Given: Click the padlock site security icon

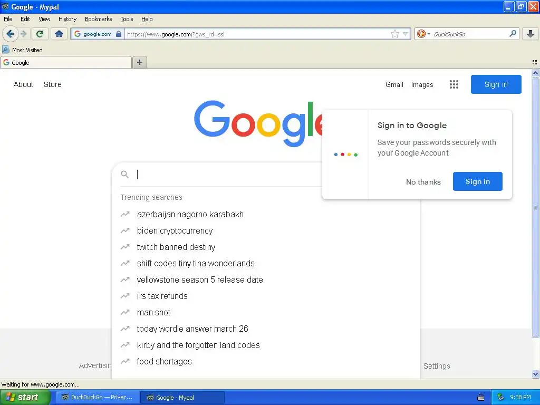Looking at the screenshot, I should 119,34.
